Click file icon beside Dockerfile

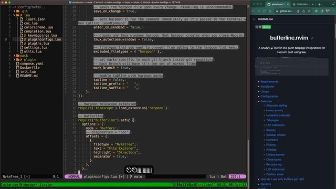click(18, 68)
